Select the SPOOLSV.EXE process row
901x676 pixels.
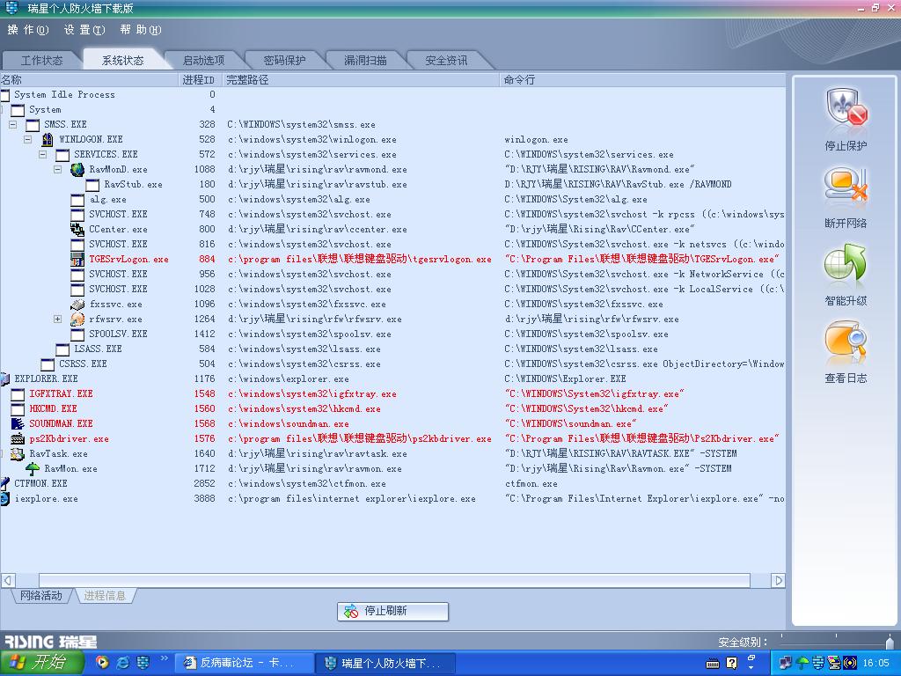click(393, 334)
